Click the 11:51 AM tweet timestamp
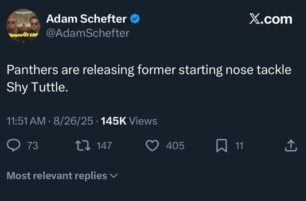This screenshot has height=201, width=306. [x=26, y=121]
